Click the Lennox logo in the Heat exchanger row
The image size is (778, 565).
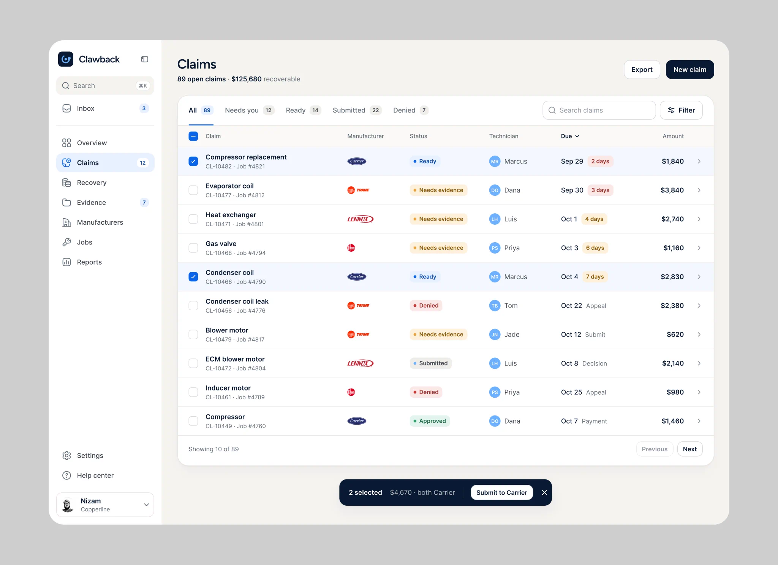coord(361,219)
